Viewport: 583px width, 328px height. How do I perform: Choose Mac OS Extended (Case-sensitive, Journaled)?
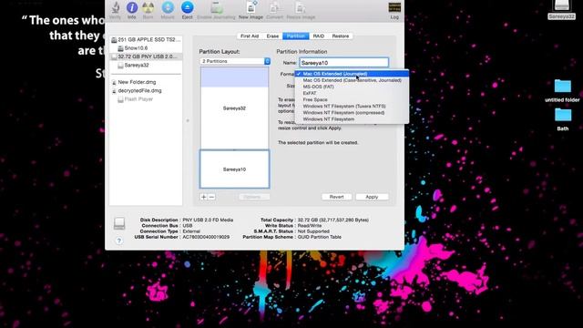(352, 80)
